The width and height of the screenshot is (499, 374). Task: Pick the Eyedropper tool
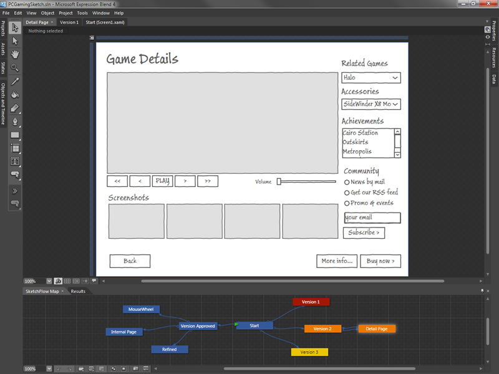pyautogui.click(x=15, y=82)
